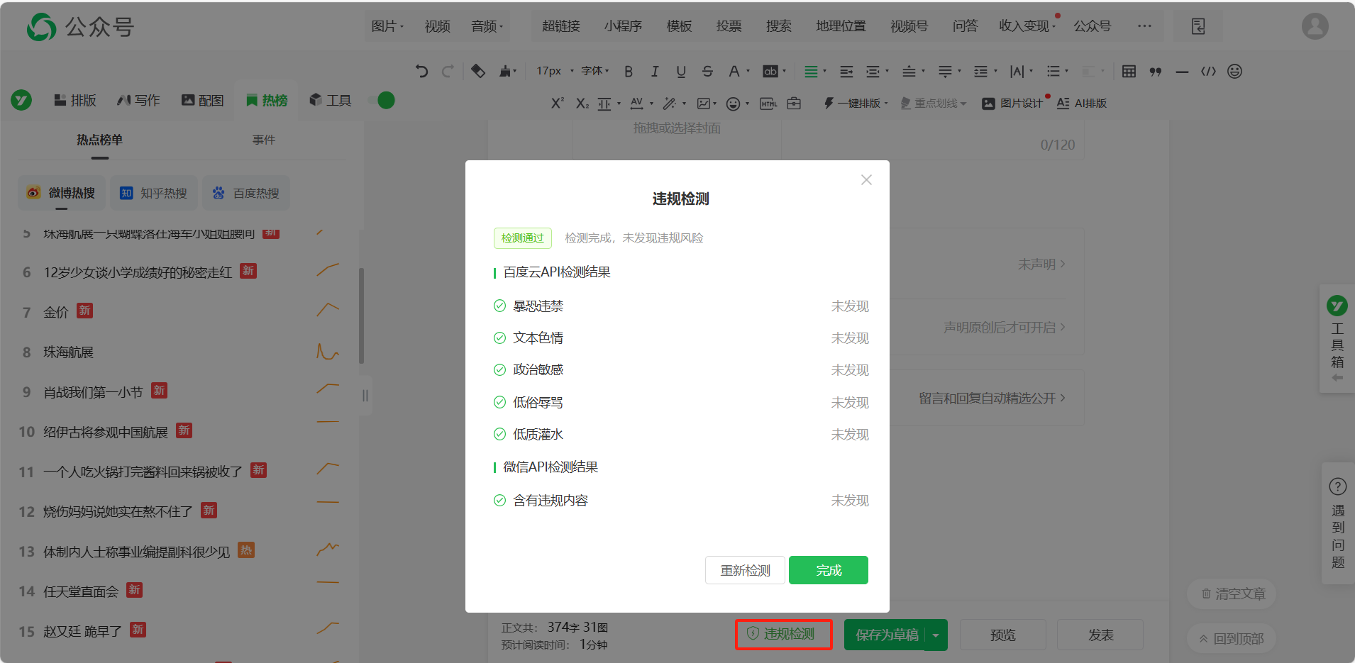
Task: Insert 超链接 from the top menu
Action: (x=560, y=26)
